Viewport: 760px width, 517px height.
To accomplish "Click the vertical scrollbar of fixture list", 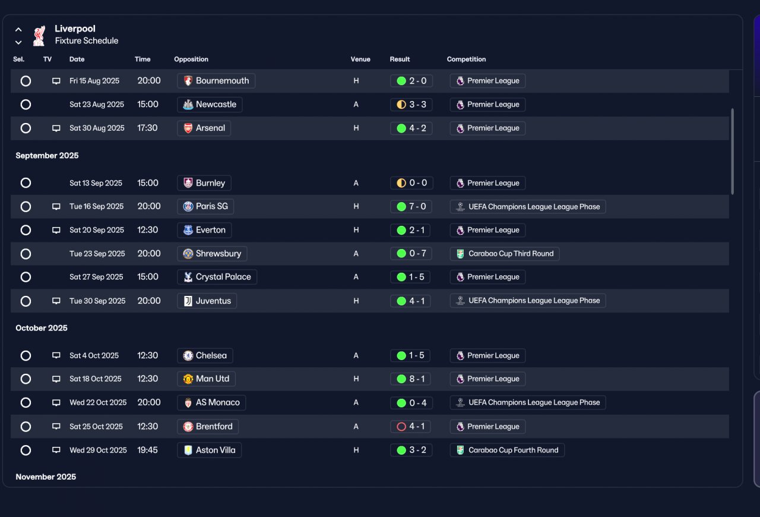I will 733,151.
